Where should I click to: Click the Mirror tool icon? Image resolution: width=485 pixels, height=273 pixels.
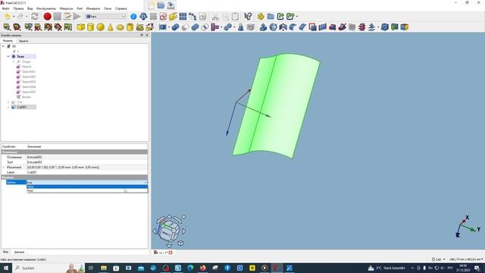(x=283, y=27)
